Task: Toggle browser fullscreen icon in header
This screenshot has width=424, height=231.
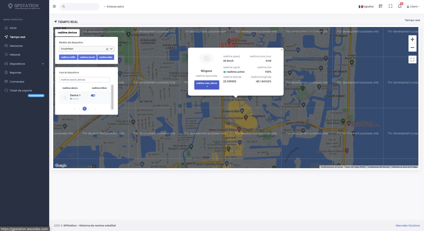Action: 390,6
